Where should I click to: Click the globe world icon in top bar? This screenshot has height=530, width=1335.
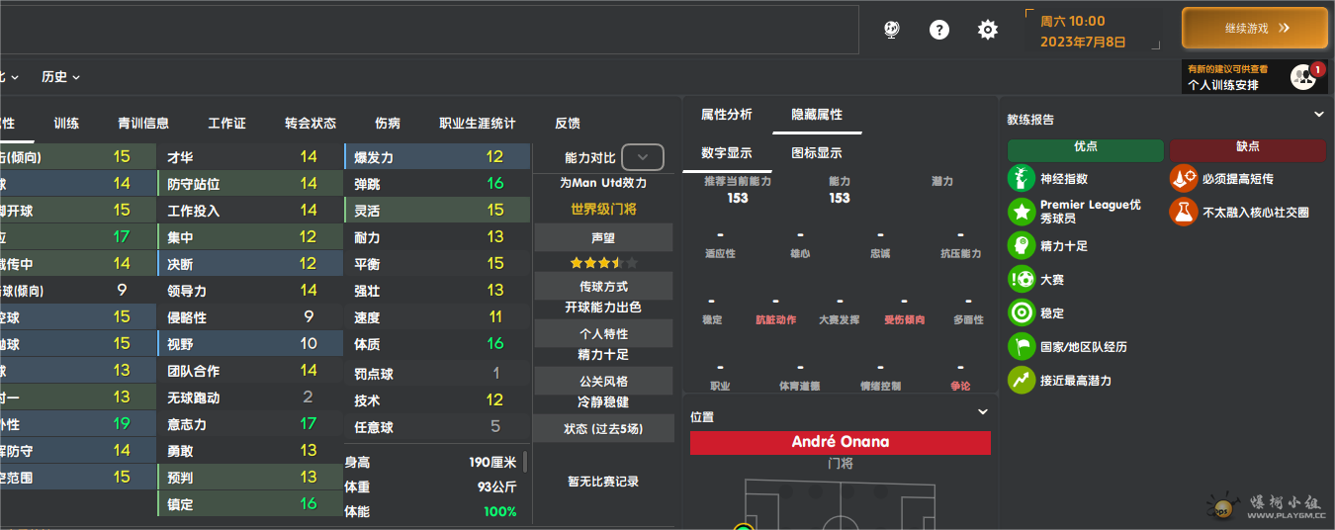892,30
